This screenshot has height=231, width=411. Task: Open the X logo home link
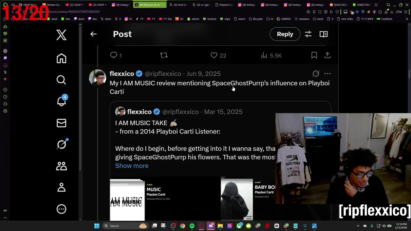61,35
